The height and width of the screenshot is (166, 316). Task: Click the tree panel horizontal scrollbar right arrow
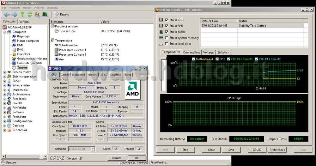[x=45, y=156]
